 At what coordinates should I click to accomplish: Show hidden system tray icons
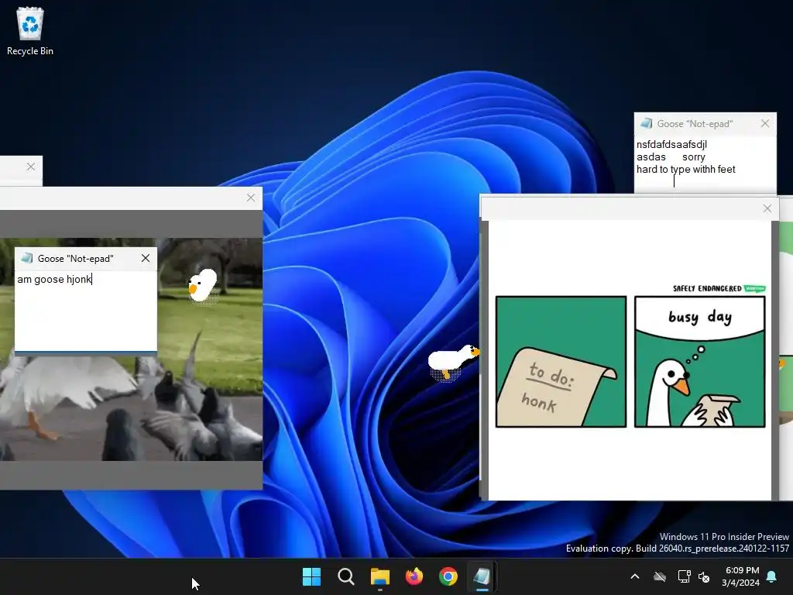[635, 576]
